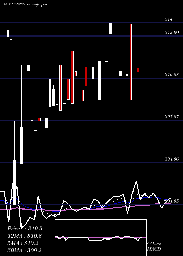The width and height of the screenshot is (183, 256).
Task: Click the '12MA : 310.3' value
Action: pos(25,236)
